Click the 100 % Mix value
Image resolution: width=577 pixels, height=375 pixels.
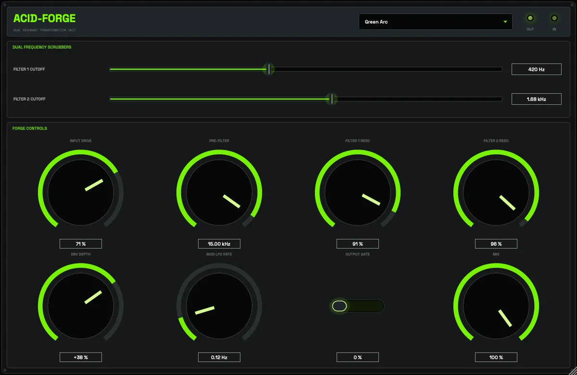click(x=496, y=357)
